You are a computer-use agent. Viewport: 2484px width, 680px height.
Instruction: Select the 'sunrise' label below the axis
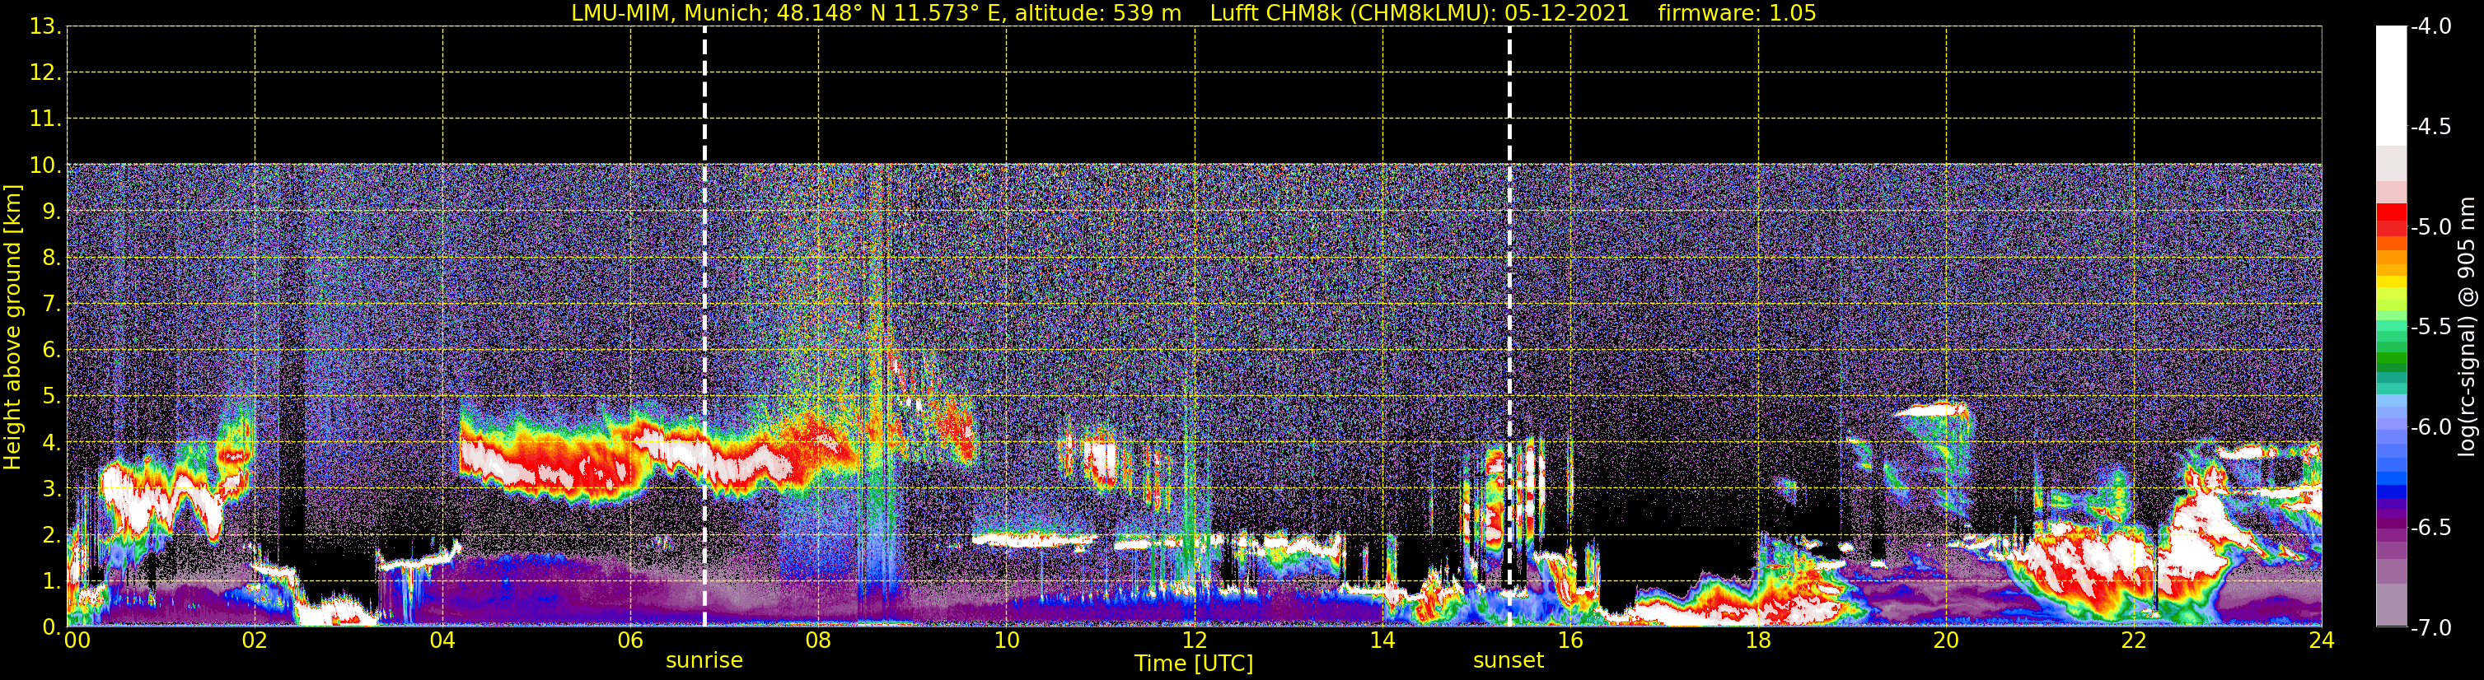[705, 661]
